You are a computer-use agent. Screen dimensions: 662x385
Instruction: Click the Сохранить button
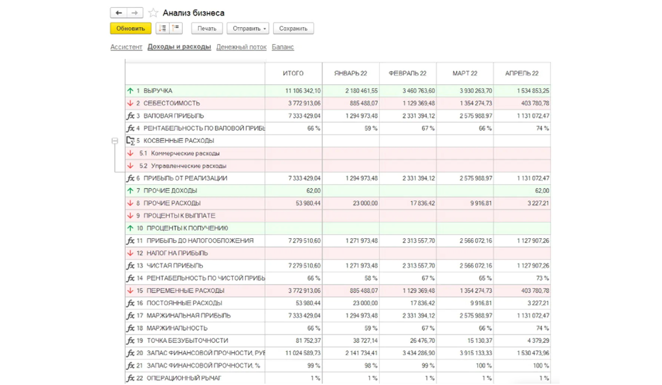point(293,28)
